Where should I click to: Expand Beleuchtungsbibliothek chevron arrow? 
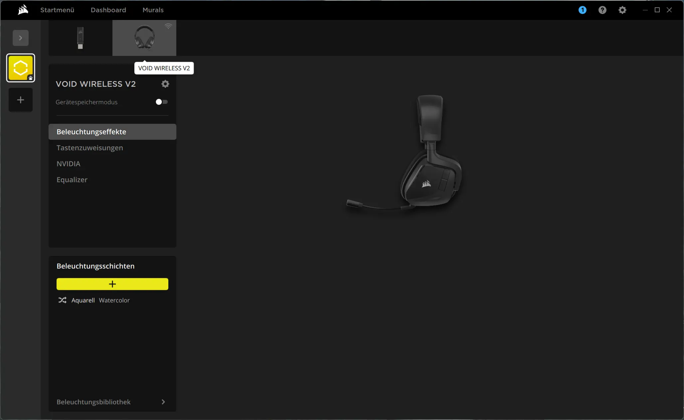click(x=163, y=402)
